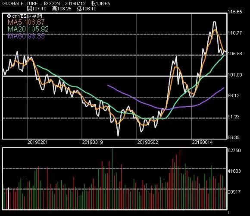Click the GLOBALFUTURE - KCCON chart title

pyautogui.click(x=31, y=3)
